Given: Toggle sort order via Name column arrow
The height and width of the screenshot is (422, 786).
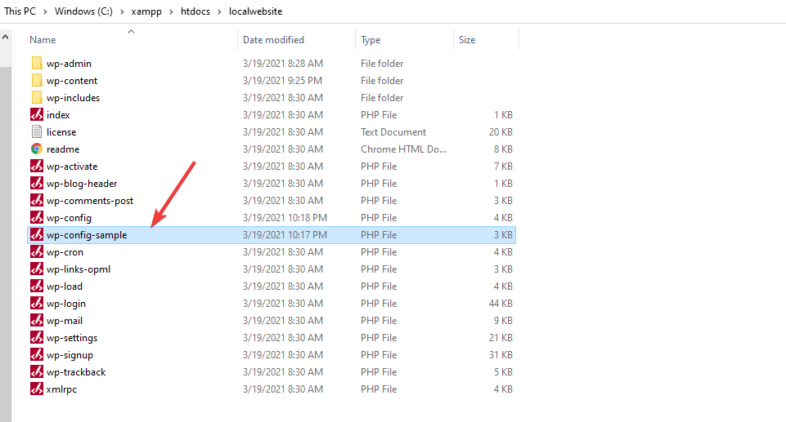Looking at the screenshot, I should pyautogui.click(x=132, y=32).
